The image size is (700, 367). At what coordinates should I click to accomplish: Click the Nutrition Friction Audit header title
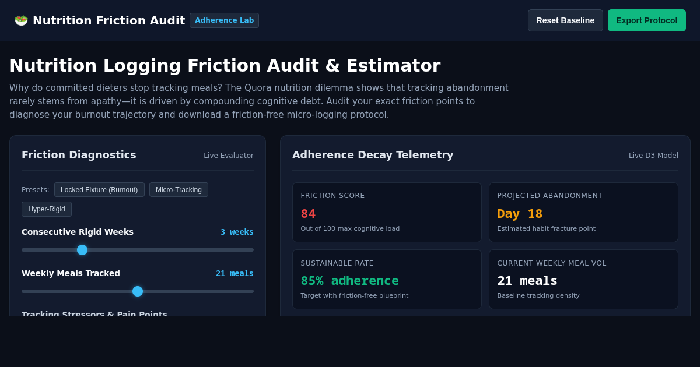click(x=108, y=20)
